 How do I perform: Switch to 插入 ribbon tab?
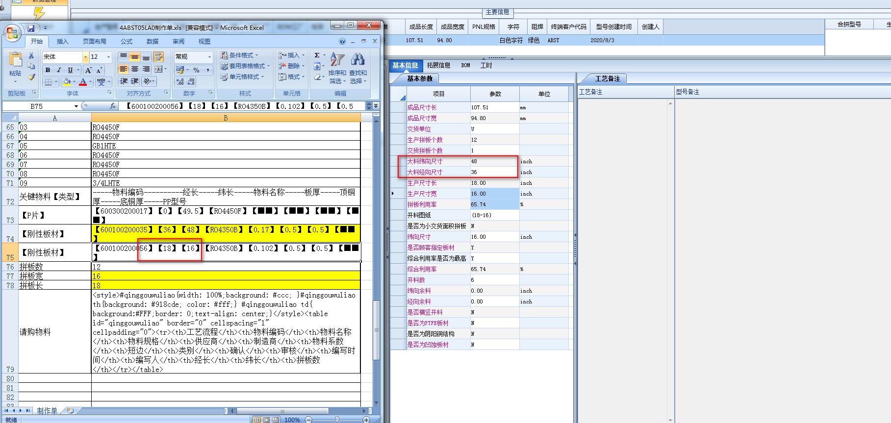[62, 42]
